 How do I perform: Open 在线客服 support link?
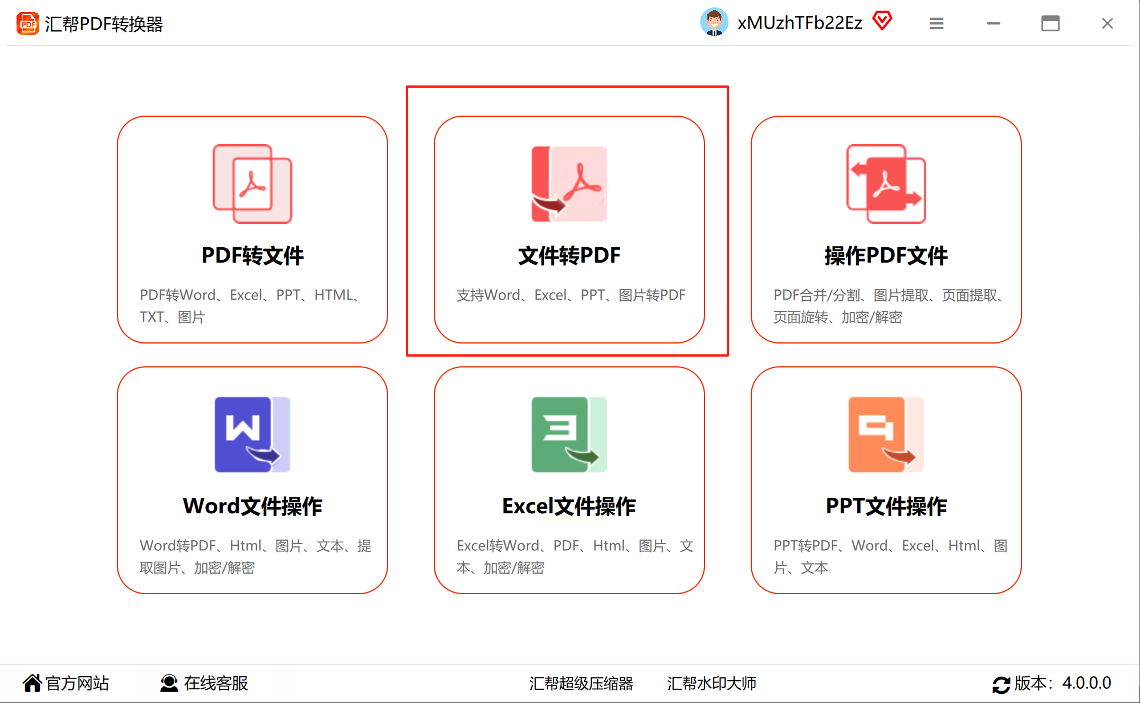[x=215, y=683]
